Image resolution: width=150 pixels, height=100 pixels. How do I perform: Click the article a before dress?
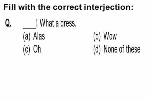pyautogui.click(x=57, y=24)
